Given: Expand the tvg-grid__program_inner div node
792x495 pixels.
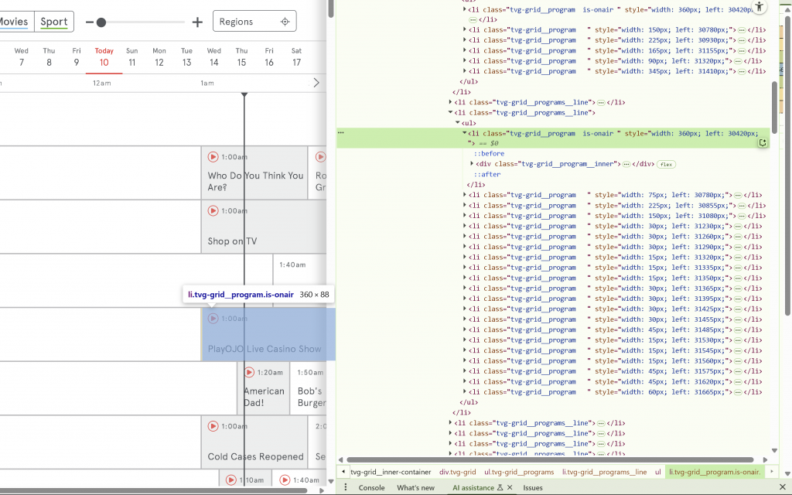Looking at the screenshot, I should coord(472,164).
